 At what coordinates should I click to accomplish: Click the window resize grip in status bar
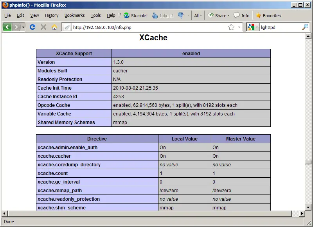pyautogui.click(x=309, y=222)
